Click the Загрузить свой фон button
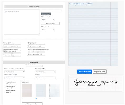 click(x=32, y=104)
